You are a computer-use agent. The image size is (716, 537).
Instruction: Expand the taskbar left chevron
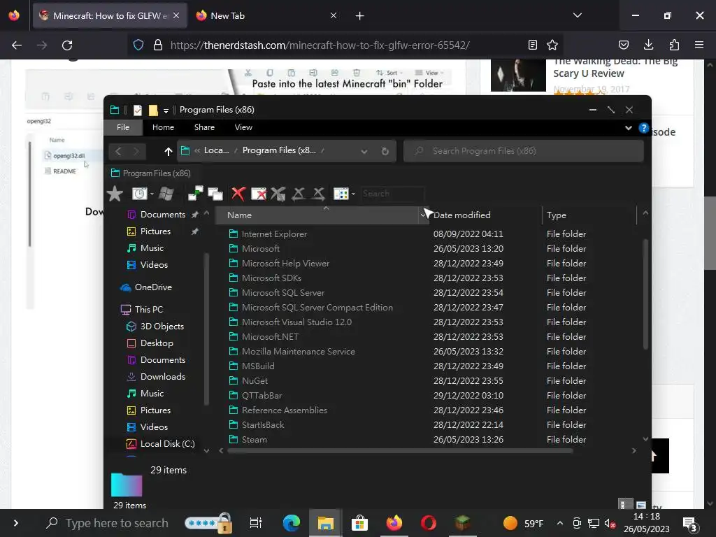(15, 523)
